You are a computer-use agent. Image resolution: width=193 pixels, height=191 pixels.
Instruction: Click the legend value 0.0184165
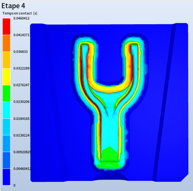tap(21, 119)
